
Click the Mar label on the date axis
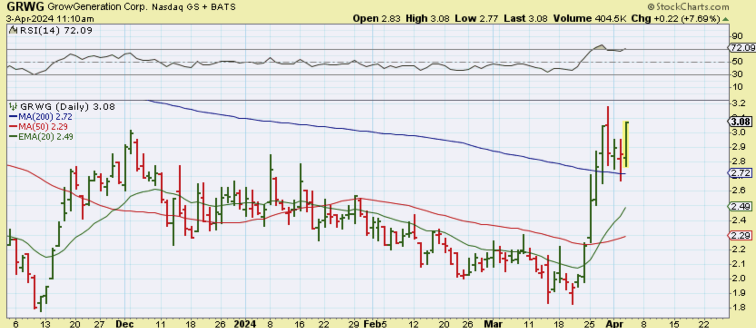click(493, 324)
